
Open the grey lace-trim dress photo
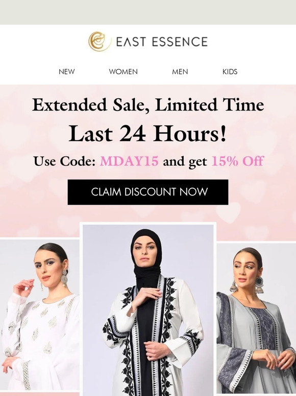click(256, 318)
